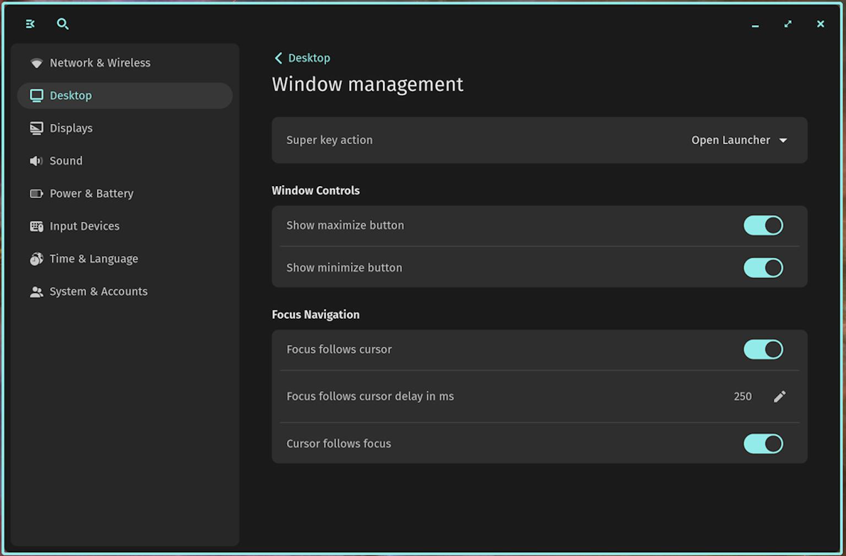The image size is (846, 556).
Task: Go back via the Desktop breadcrumb
Action: pos(302,58)
